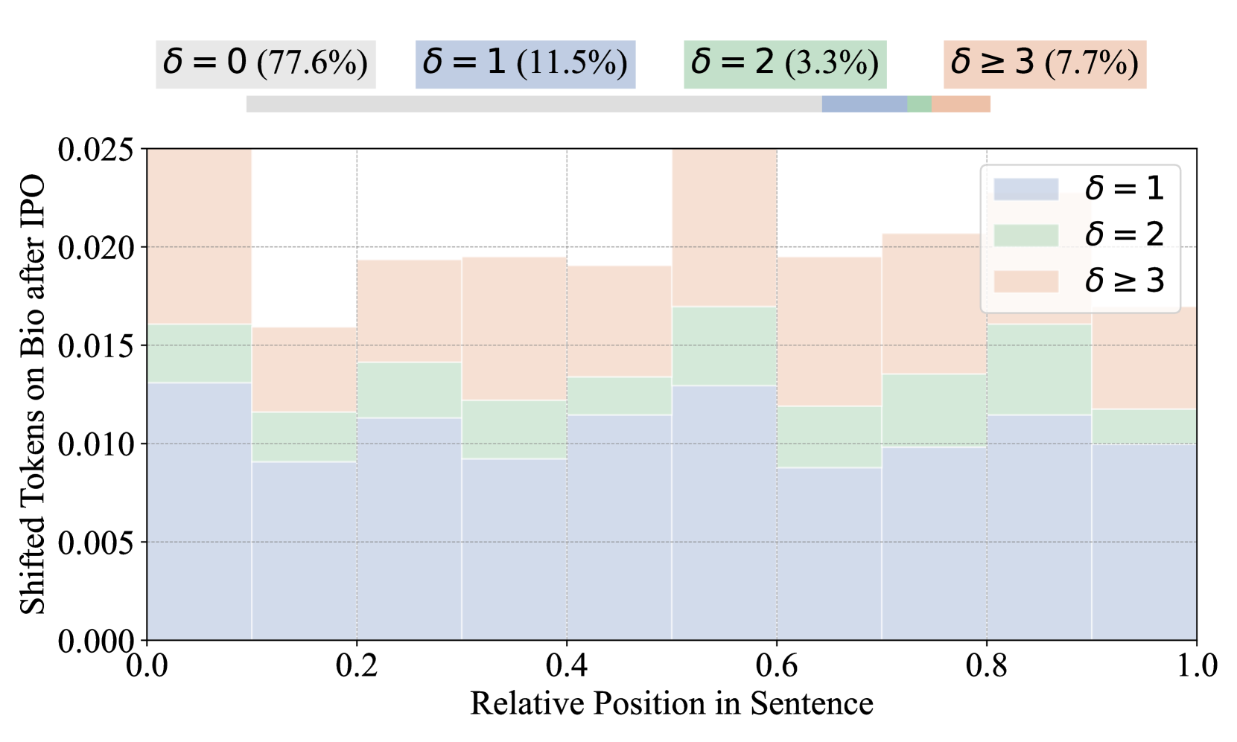
Task: Click the small green proportion bar segment
Action: tap(919, 104)
